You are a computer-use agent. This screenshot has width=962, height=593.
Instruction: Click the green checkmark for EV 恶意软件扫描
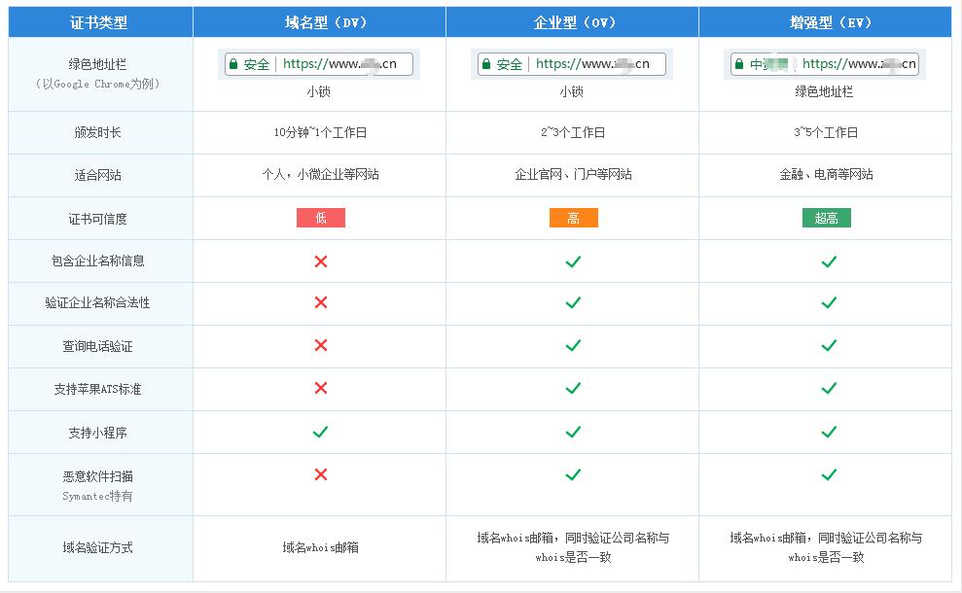[x=828, y=476]
